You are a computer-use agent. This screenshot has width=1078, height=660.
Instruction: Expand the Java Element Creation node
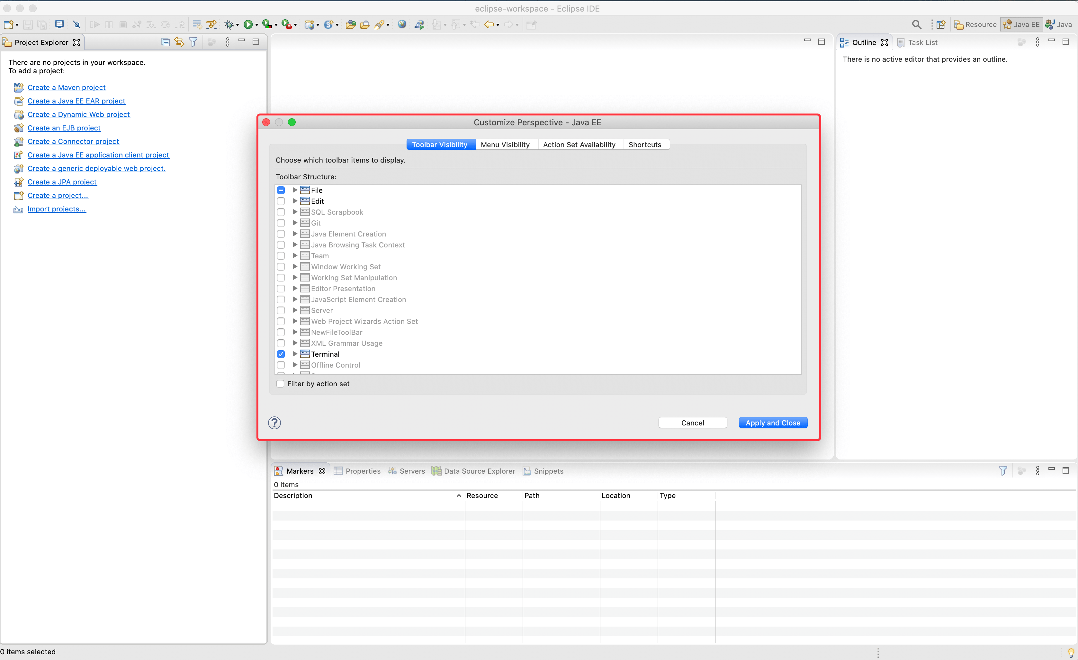tap(295, 234)
